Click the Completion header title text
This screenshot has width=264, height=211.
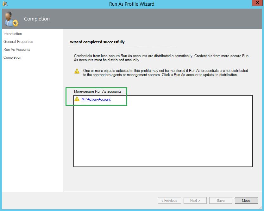pos(37,19)
